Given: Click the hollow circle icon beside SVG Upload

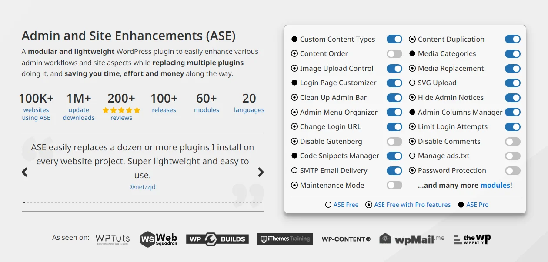Looking at the screenshot, I should coord(412,83).
